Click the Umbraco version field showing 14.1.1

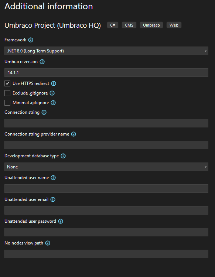[106, 73]
